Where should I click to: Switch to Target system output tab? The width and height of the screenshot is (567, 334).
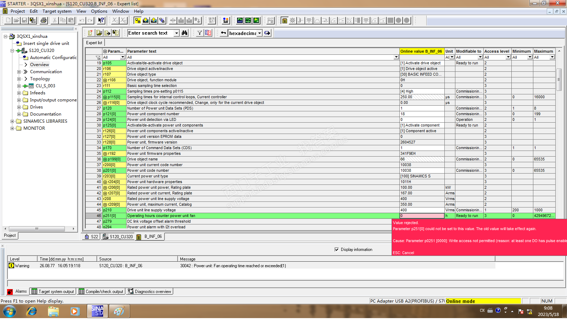pos(53,292)
